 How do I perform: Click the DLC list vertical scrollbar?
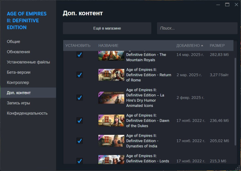point(235,102)
